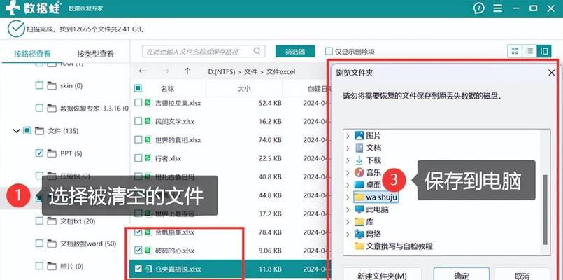Switch to the 按类型查看 tab
Image resolution: width=563 pixels, height=280 pixels.
point(96,55)
